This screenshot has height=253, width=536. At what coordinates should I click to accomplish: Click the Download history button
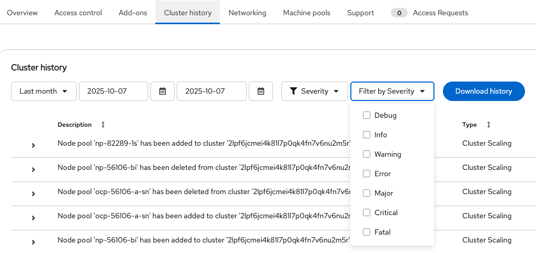pos(483,91)
